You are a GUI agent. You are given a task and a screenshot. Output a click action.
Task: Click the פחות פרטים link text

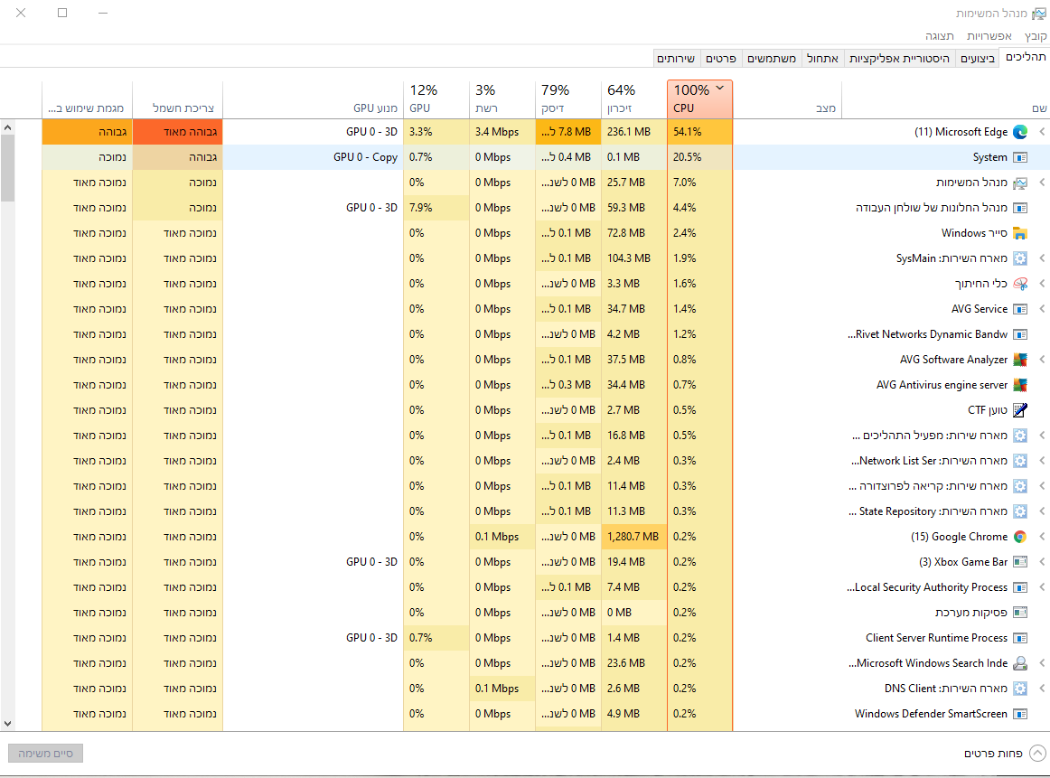[x=993, y=754]
